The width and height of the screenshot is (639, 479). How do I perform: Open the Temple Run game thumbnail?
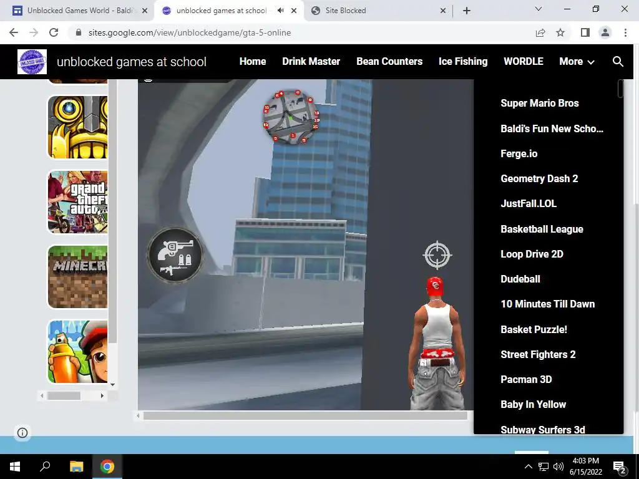coord(78,127)
